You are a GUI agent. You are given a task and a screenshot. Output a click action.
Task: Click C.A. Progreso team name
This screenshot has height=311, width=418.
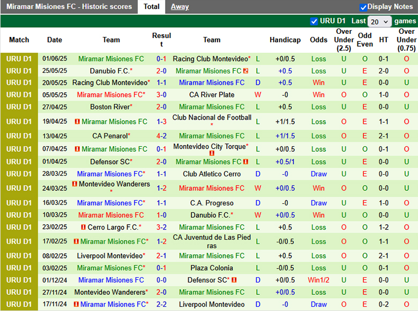click(212, 203)
